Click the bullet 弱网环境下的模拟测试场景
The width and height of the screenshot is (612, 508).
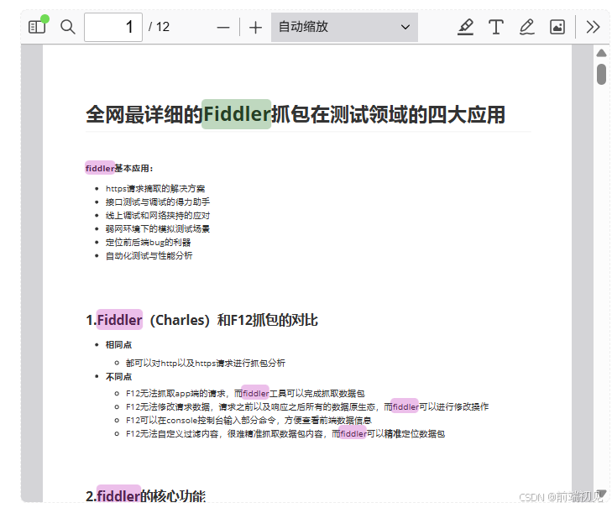pyautogui.click(x=158, y=229)
